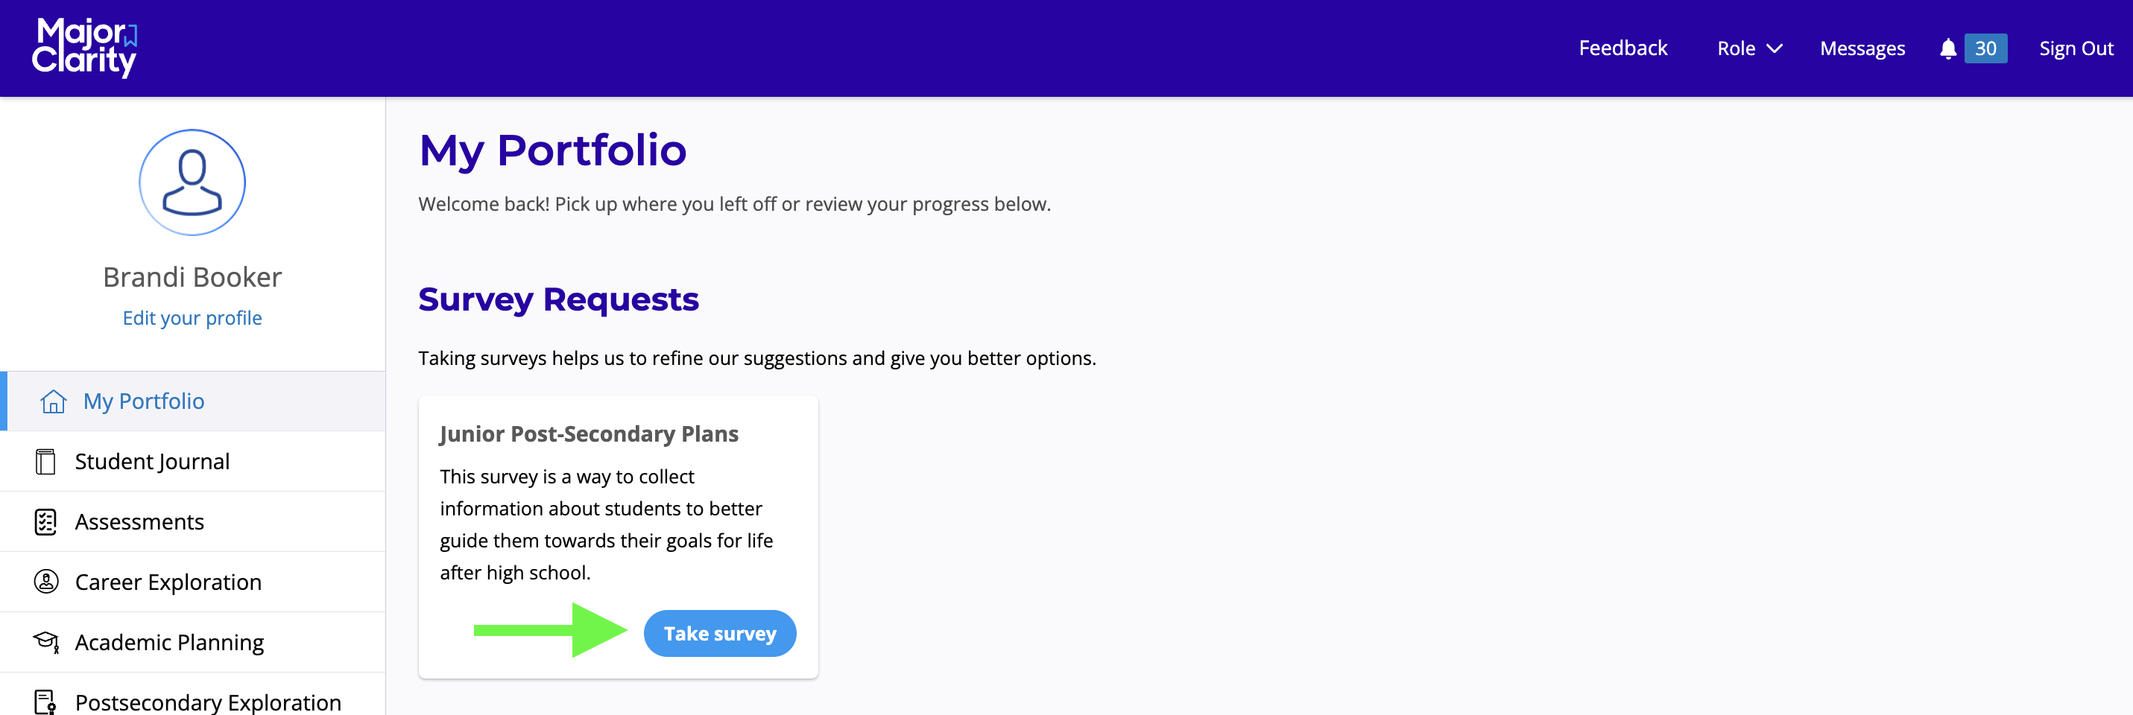Select the Junior Post-Secondary Plans survey title

pos(589,433)
